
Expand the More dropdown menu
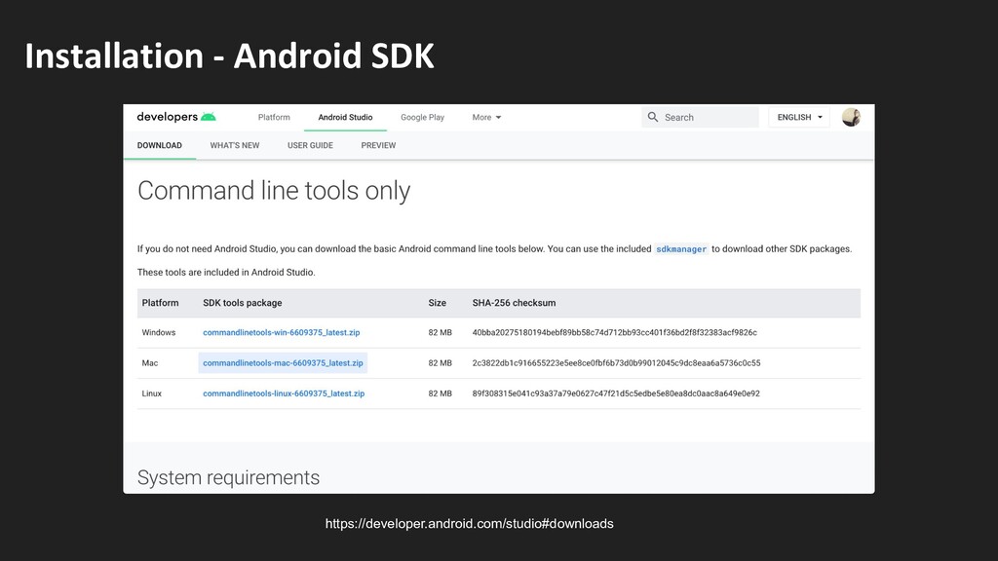coord(487,117)
